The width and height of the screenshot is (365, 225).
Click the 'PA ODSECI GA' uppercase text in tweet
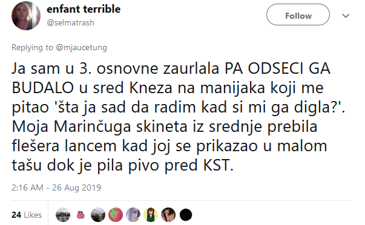click(x=277, y=68)
